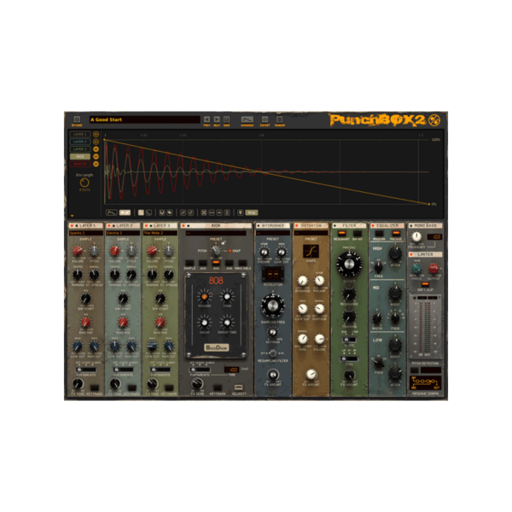Select the Master envelope tab
Viewport: 512px width, 512px height.
80,164
